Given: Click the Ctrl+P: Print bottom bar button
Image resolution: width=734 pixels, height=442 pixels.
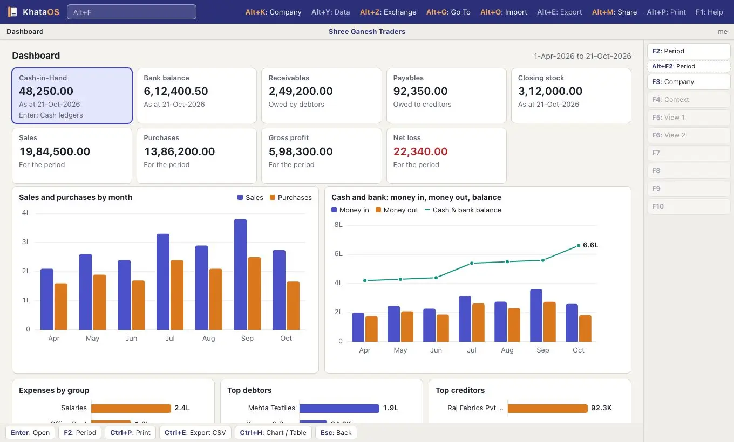Looking at the screenshot, I should coord(130,433).
